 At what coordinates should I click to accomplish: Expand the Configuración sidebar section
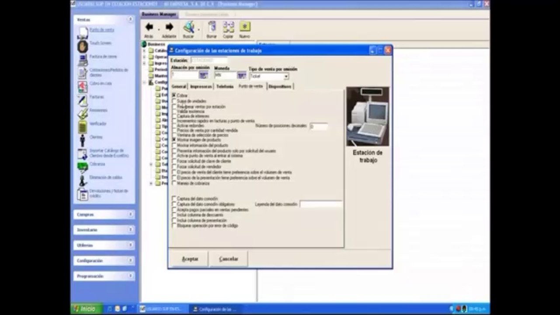[x=130, y=260]
